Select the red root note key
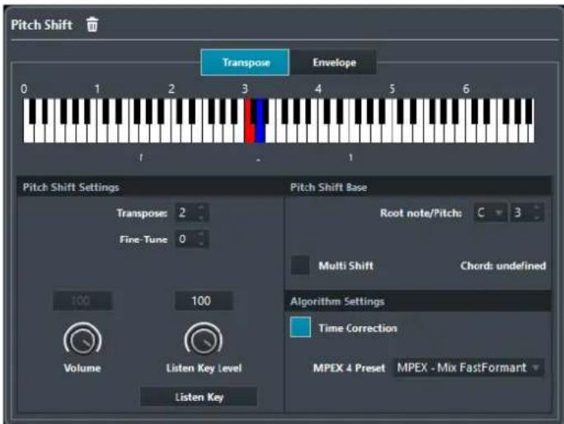This screenshot has width=564, height=424. (249, 121)
